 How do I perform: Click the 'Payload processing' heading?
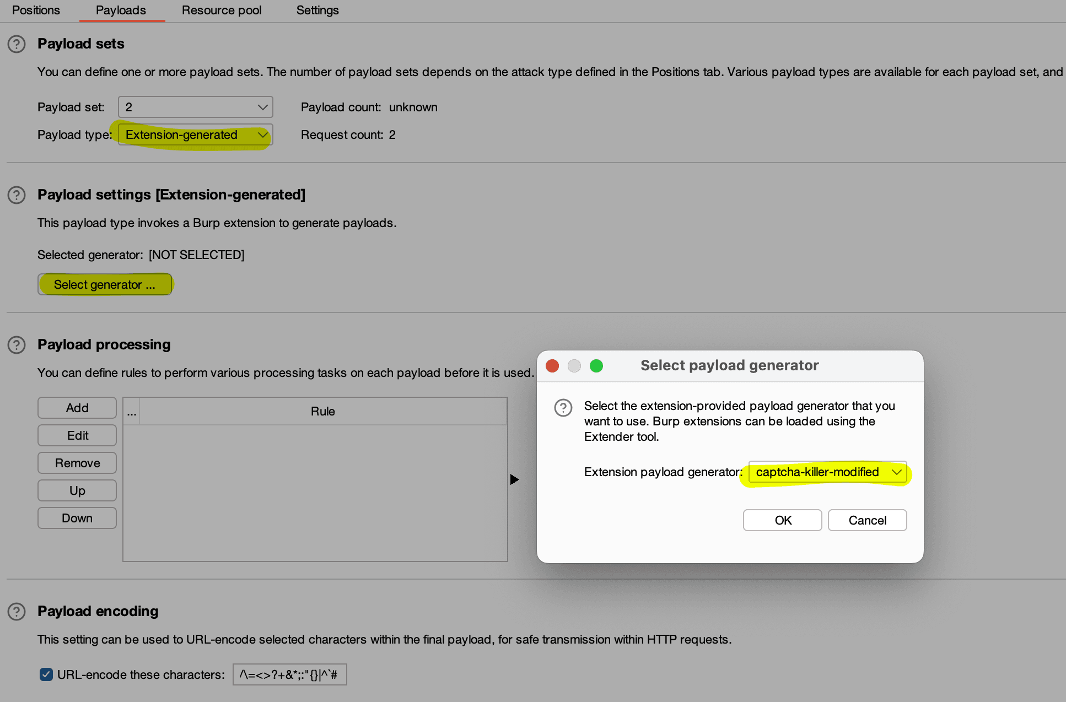[104, 344]
